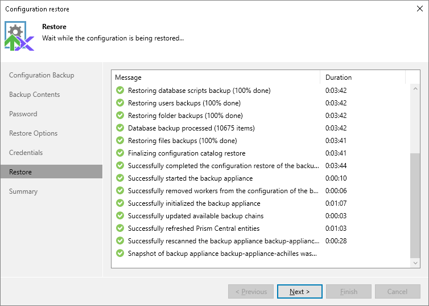Screen dimensions: 429x306
Task: Click the log list scrollbar down arrow
Action: tap(415, 263)
